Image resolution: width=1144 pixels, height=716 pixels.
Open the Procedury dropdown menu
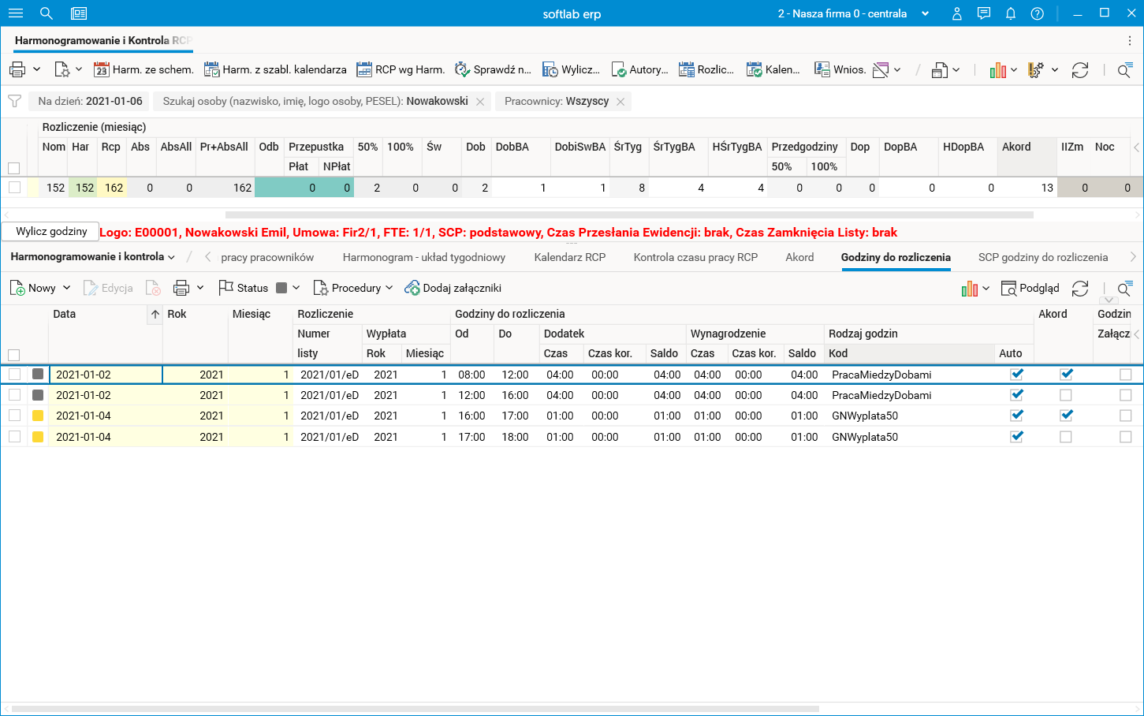[353, 289]
